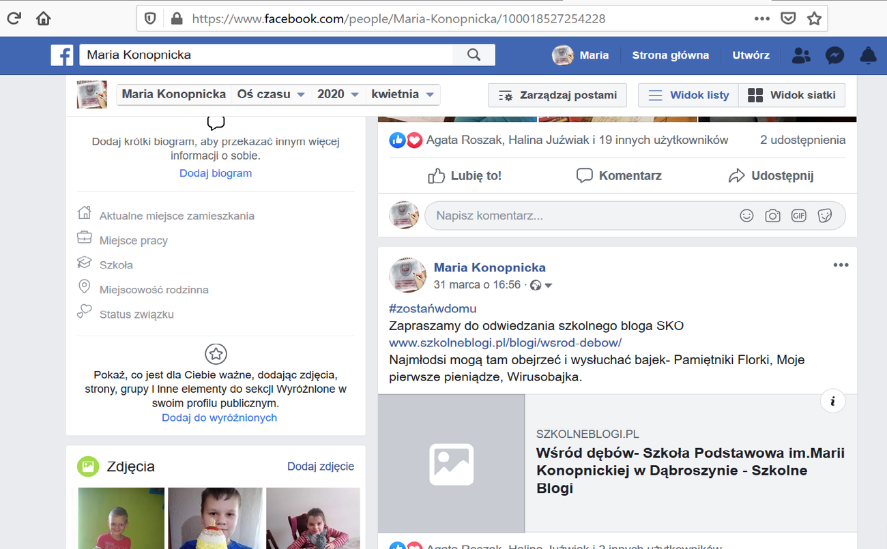Switch to Widok listy
This screenshot has height=549, width=887.
pos(688,95)
